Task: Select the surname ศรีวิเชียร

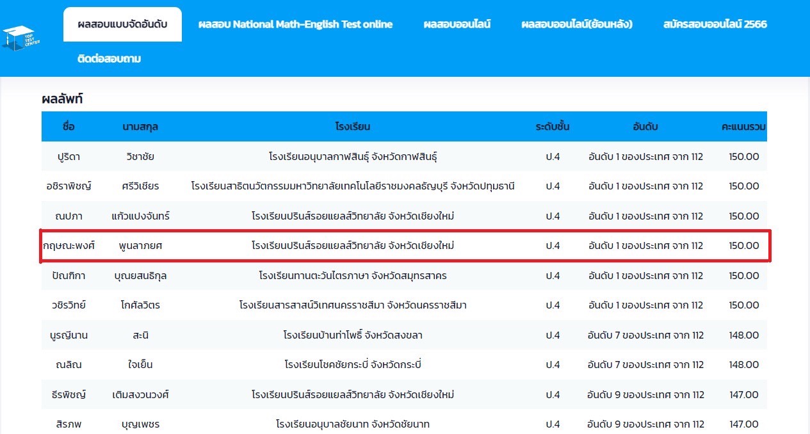Action: pyautogui.click(x=140, y=186)
